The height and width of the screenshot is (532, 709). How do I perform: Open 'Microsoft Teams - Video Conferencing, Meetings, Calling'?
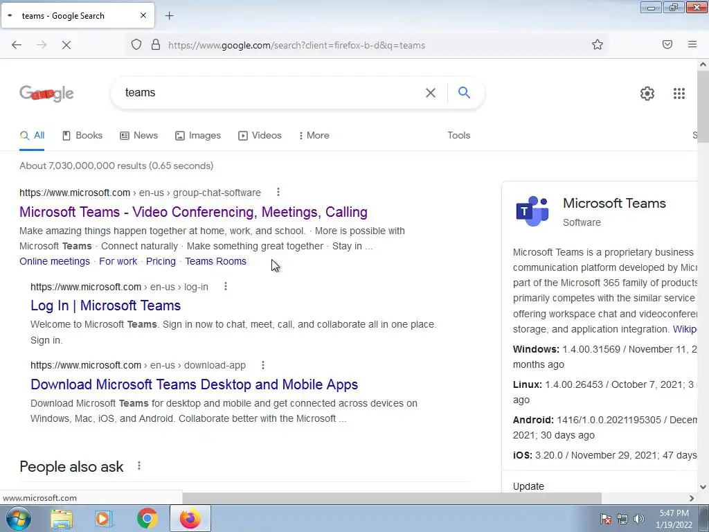194,212
